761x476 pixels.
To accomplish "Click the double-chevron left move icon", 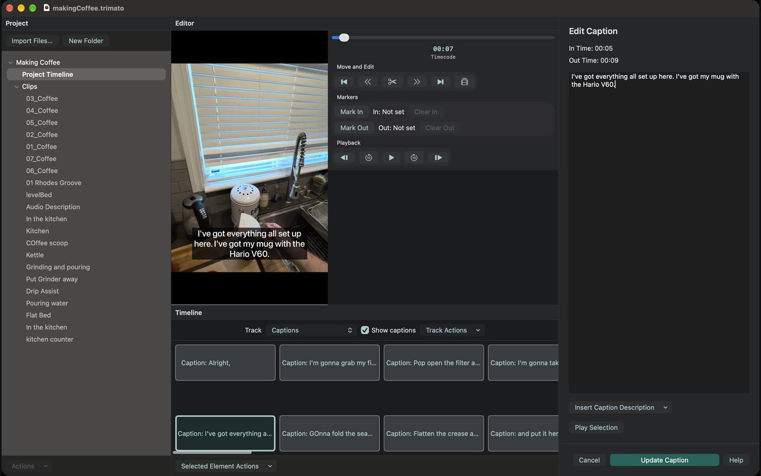I will click(368, 82).
